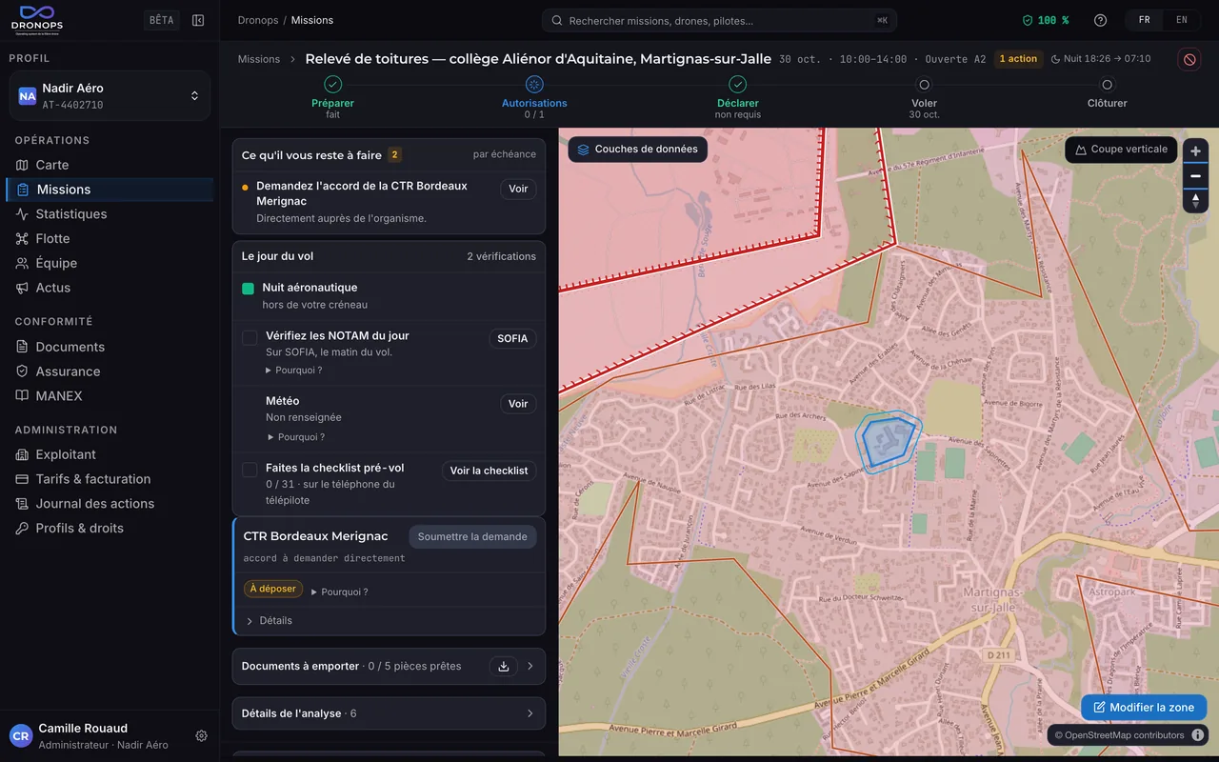Click the Actus megaphone icon in sidebar
The width and height of the screenshot is (1219, 762).
point(22,288)
